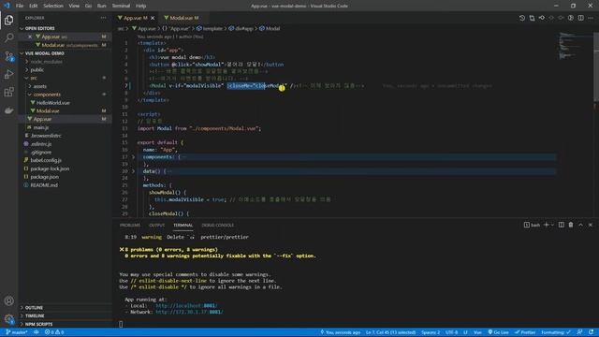
Task: Expand the Timeline section
Action: pyautogui.click(x=66, y=316)
